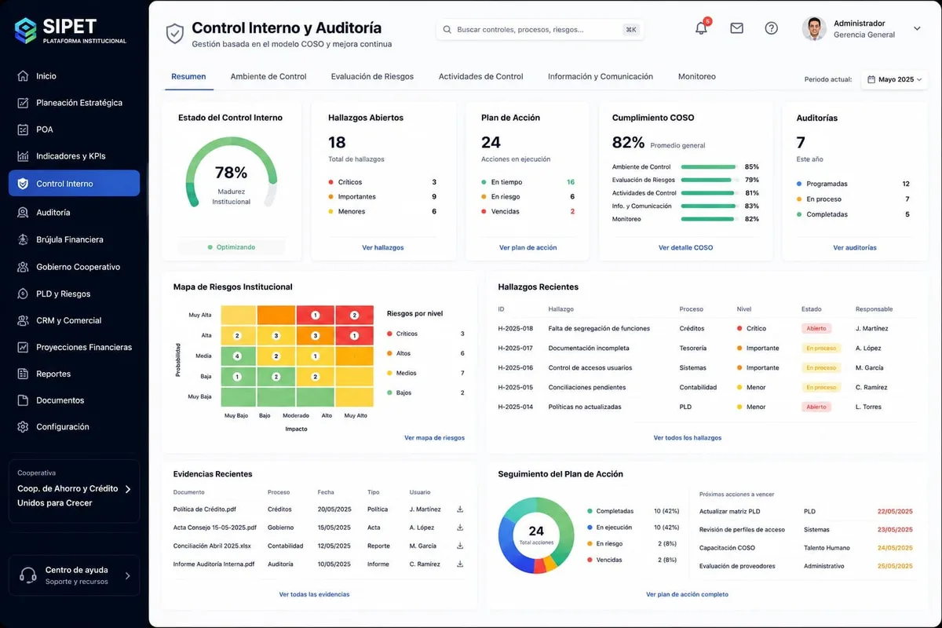Open the Mayo 2025 period dropdown
The height and width of the screenshot is (628, 942).
894,79
